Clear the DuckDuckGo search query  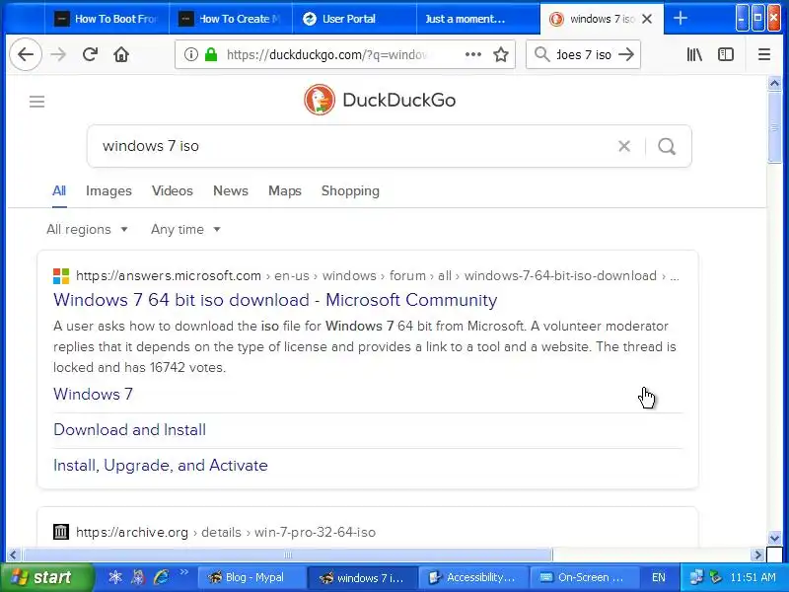pyautogui.click(x=624, y=146)
